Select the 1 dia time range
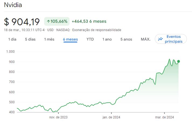 pos(12,39)
